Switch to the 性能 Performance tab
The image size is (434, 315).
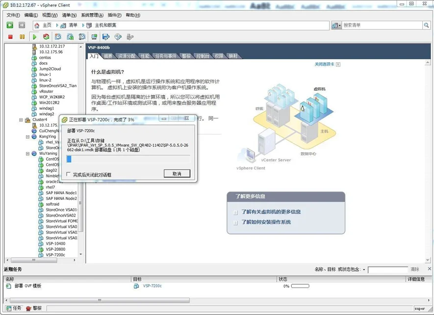145,56
